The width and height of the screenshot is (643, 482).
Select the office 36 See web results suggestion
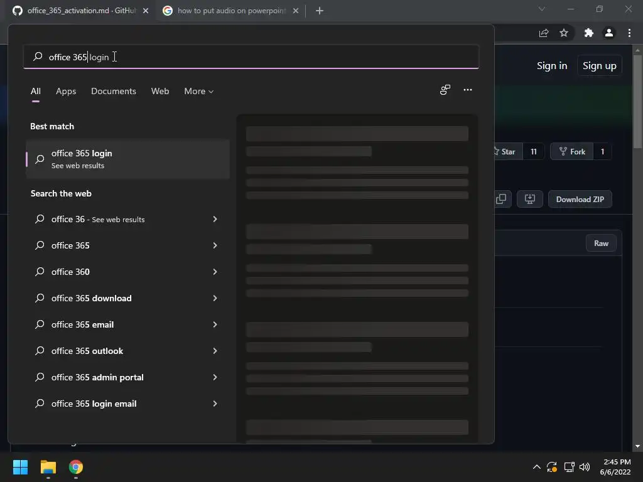(128, 219)
